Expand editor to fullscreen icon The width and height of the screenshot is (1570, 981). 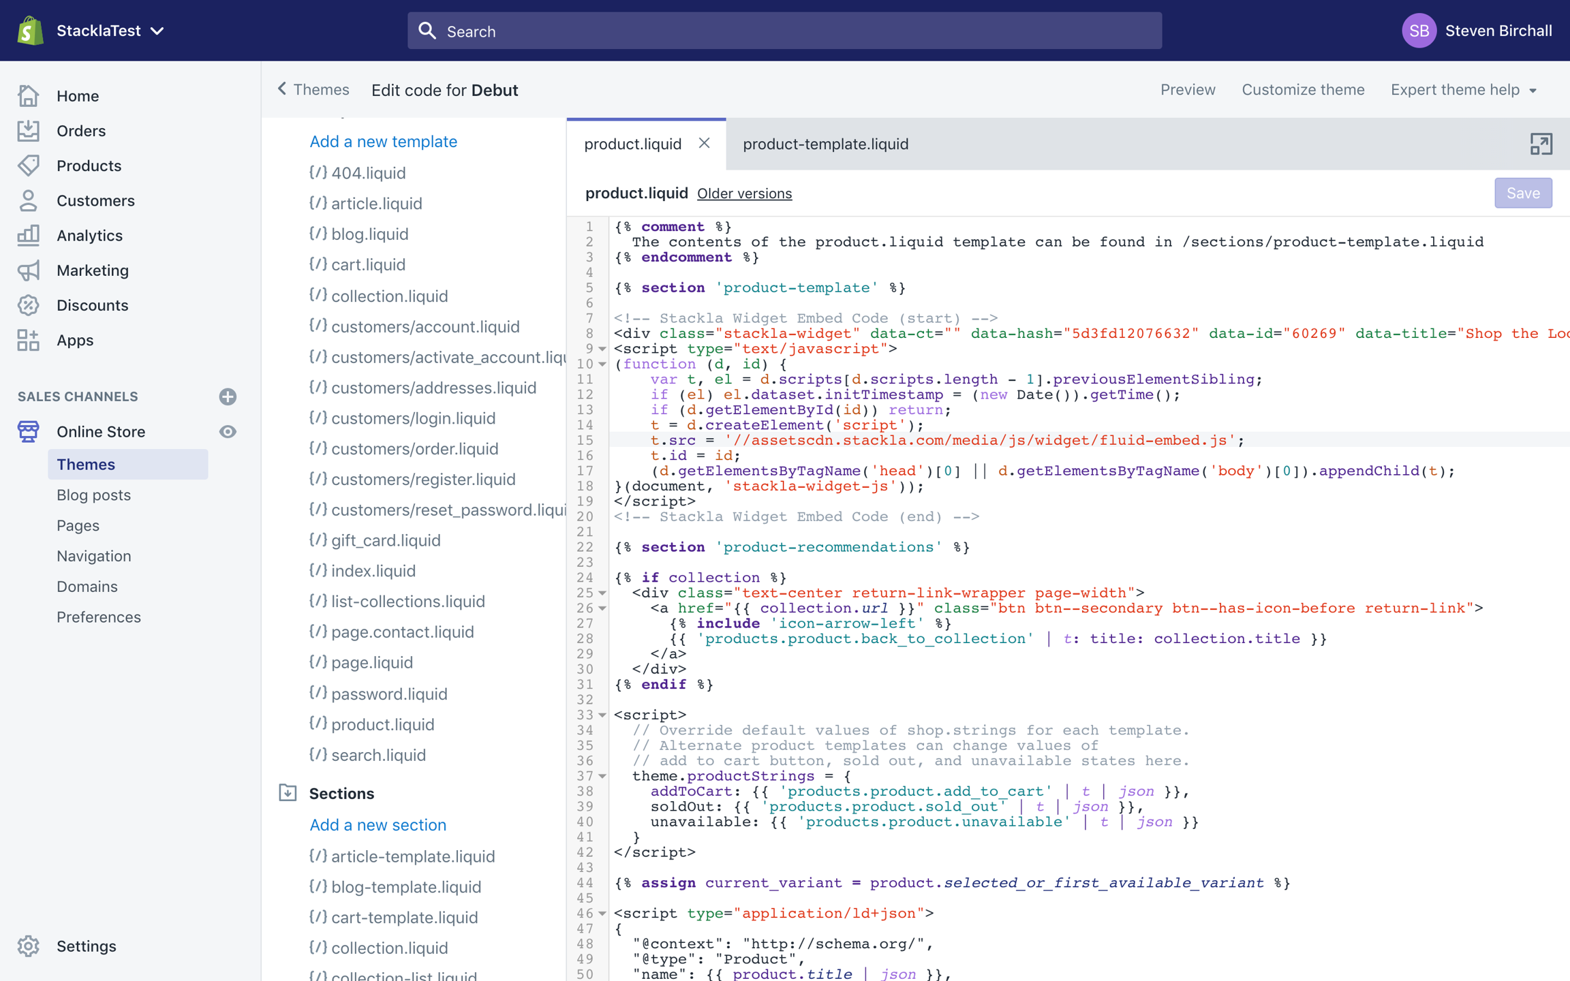click(x=1541, y=144)
